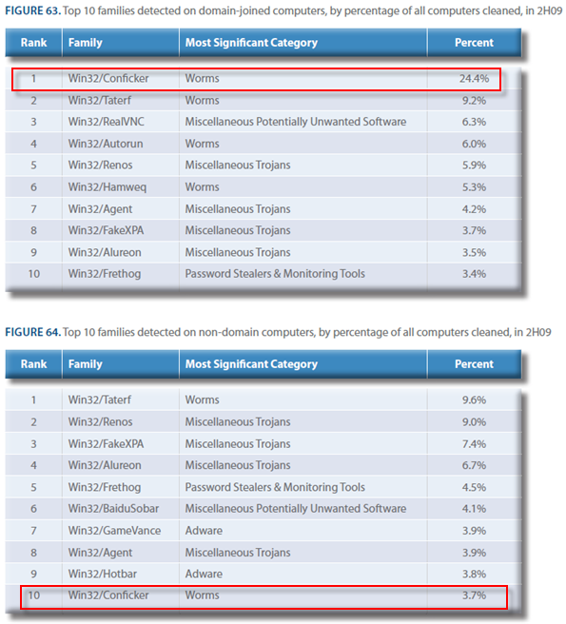Click Win32/GameVance family cell
This screenshot has width=566, height=624.
[114, 531]
